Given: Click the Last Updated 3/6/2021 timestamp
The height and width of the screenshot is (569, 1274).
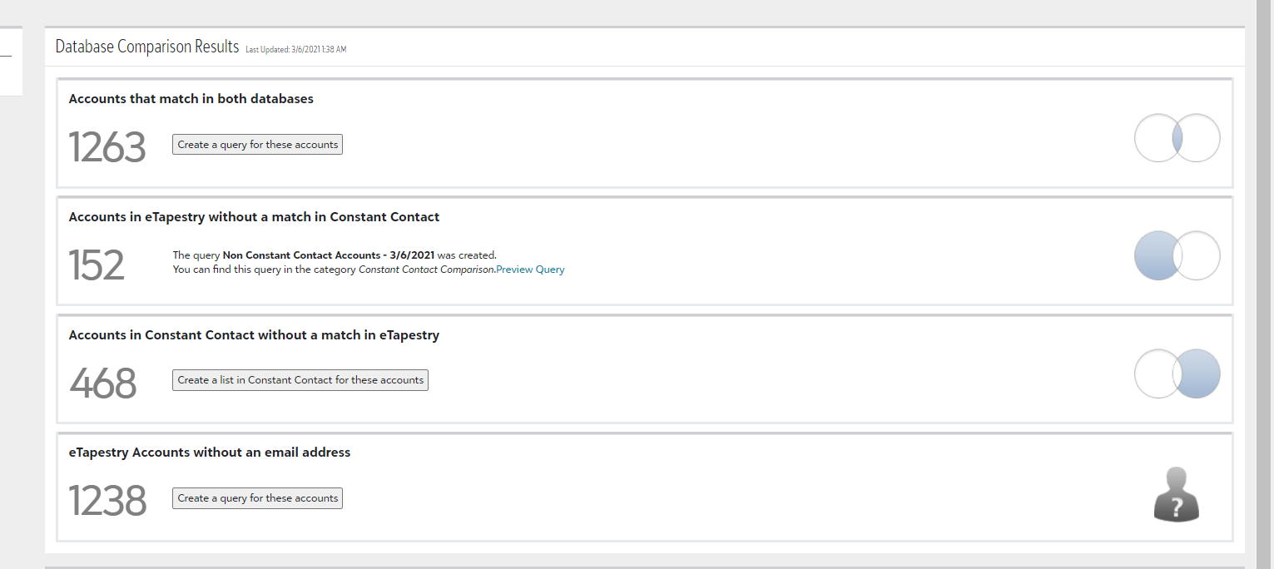Looking at the screenshot, I should pyautogui.click(x=295, y=50).
